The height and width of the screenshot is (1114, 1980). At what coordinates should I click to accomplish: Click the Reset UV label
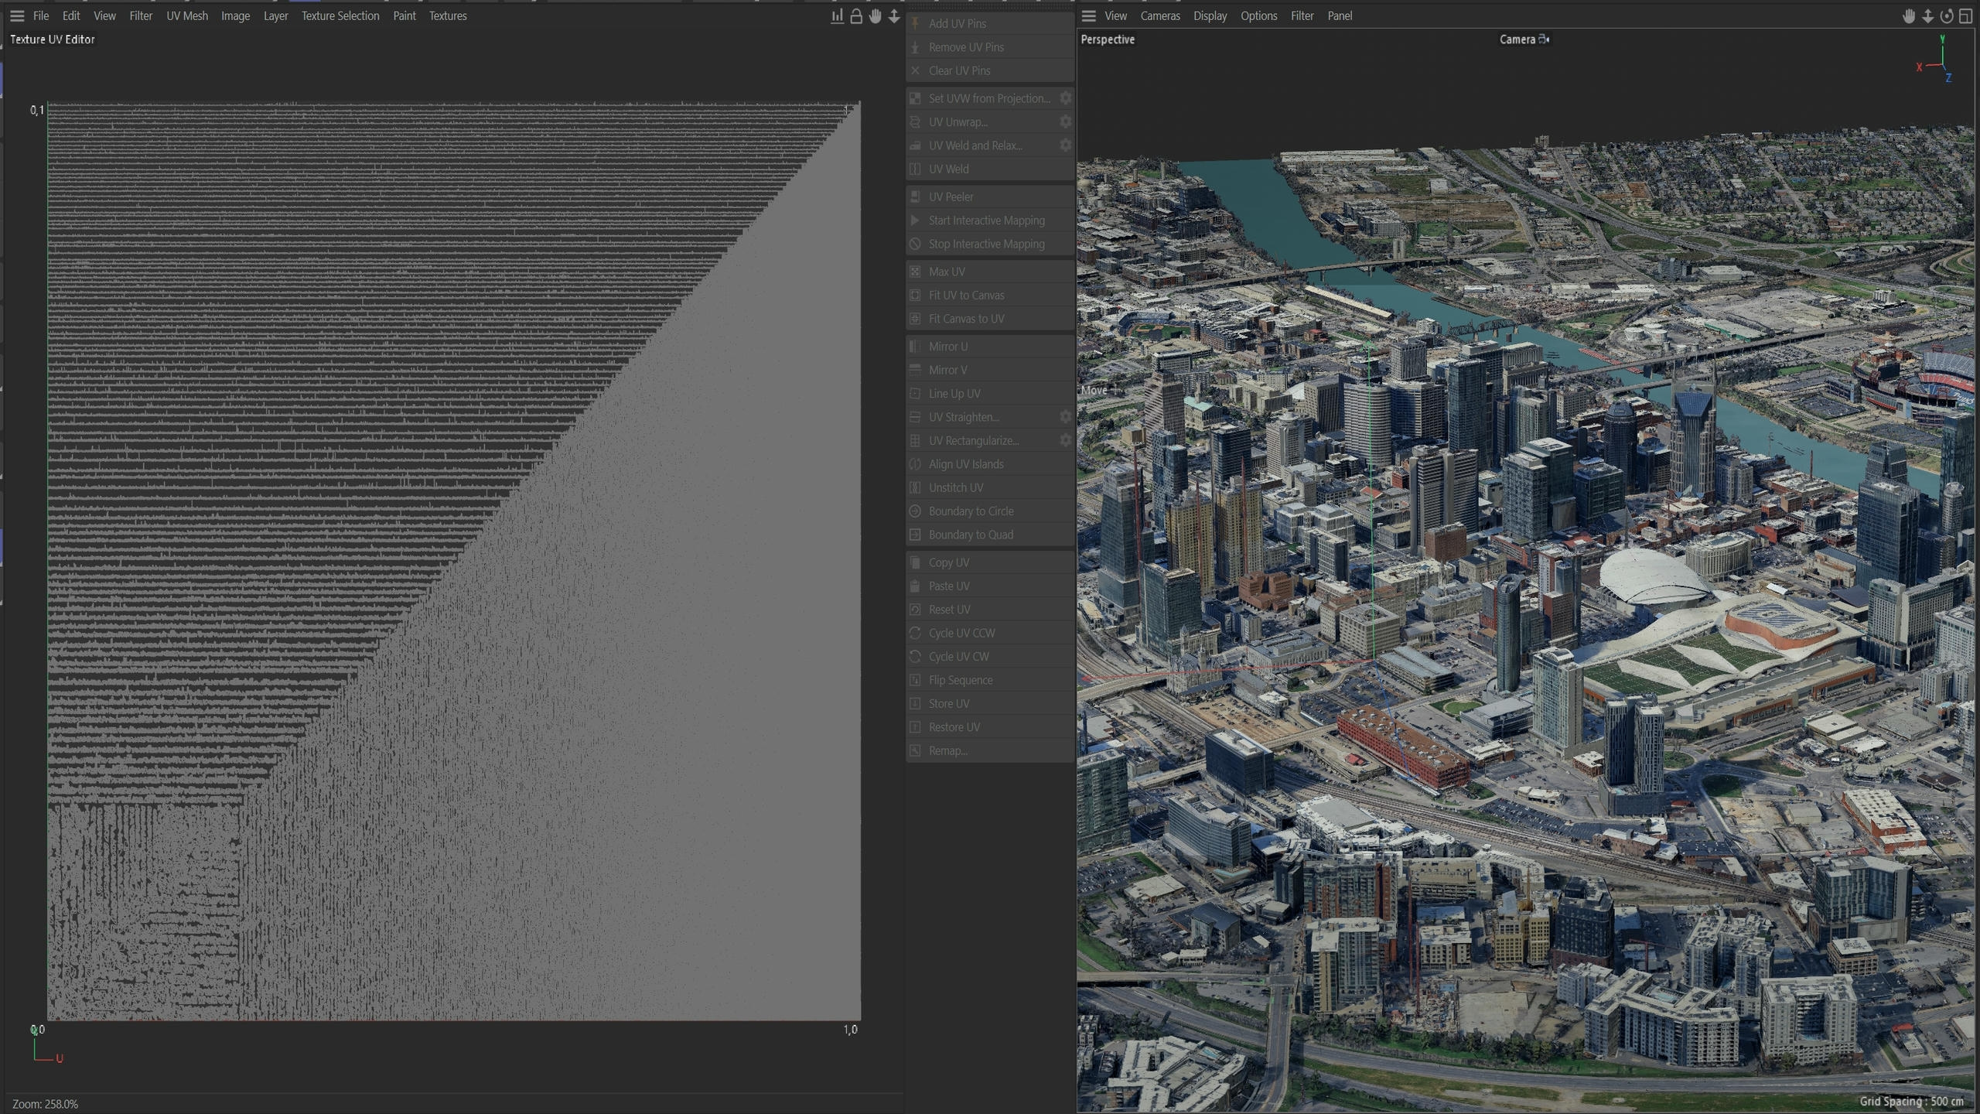pyautogui.click(x=950, y=610)
